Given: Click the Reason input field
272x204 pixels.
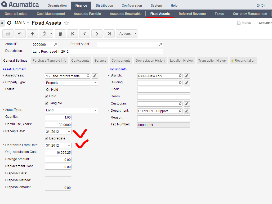Looking at the screenshot, I should point(164,118).
